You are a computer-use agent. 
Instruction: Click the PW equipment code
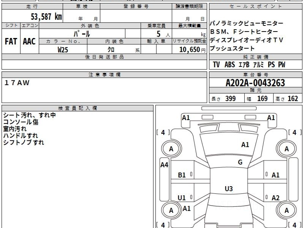tap(282, 65)
